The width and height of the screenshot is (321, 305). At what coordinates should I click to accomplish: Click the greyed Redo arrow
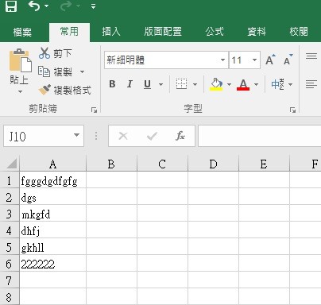point(65,6)
